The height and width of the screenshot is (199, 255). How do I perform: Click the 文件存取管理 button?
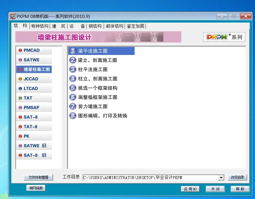(38, 177)
